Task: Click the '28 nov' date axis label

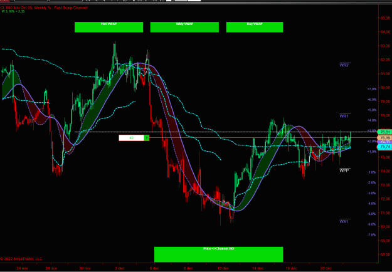Action: click(51, 268)
